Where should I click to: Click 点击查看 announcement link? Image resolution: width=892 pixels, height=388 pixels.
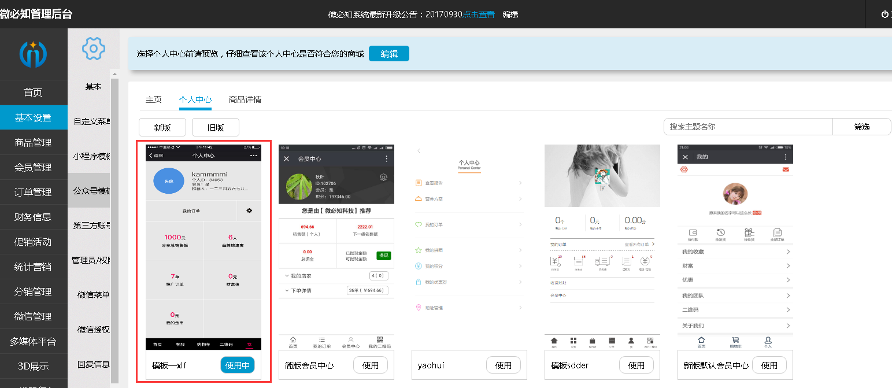(479, 14)
